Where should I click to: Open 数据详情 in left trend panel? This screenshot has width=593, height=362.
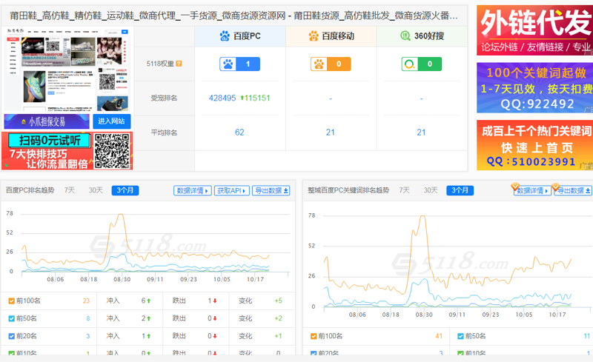(x=193, y=191)
